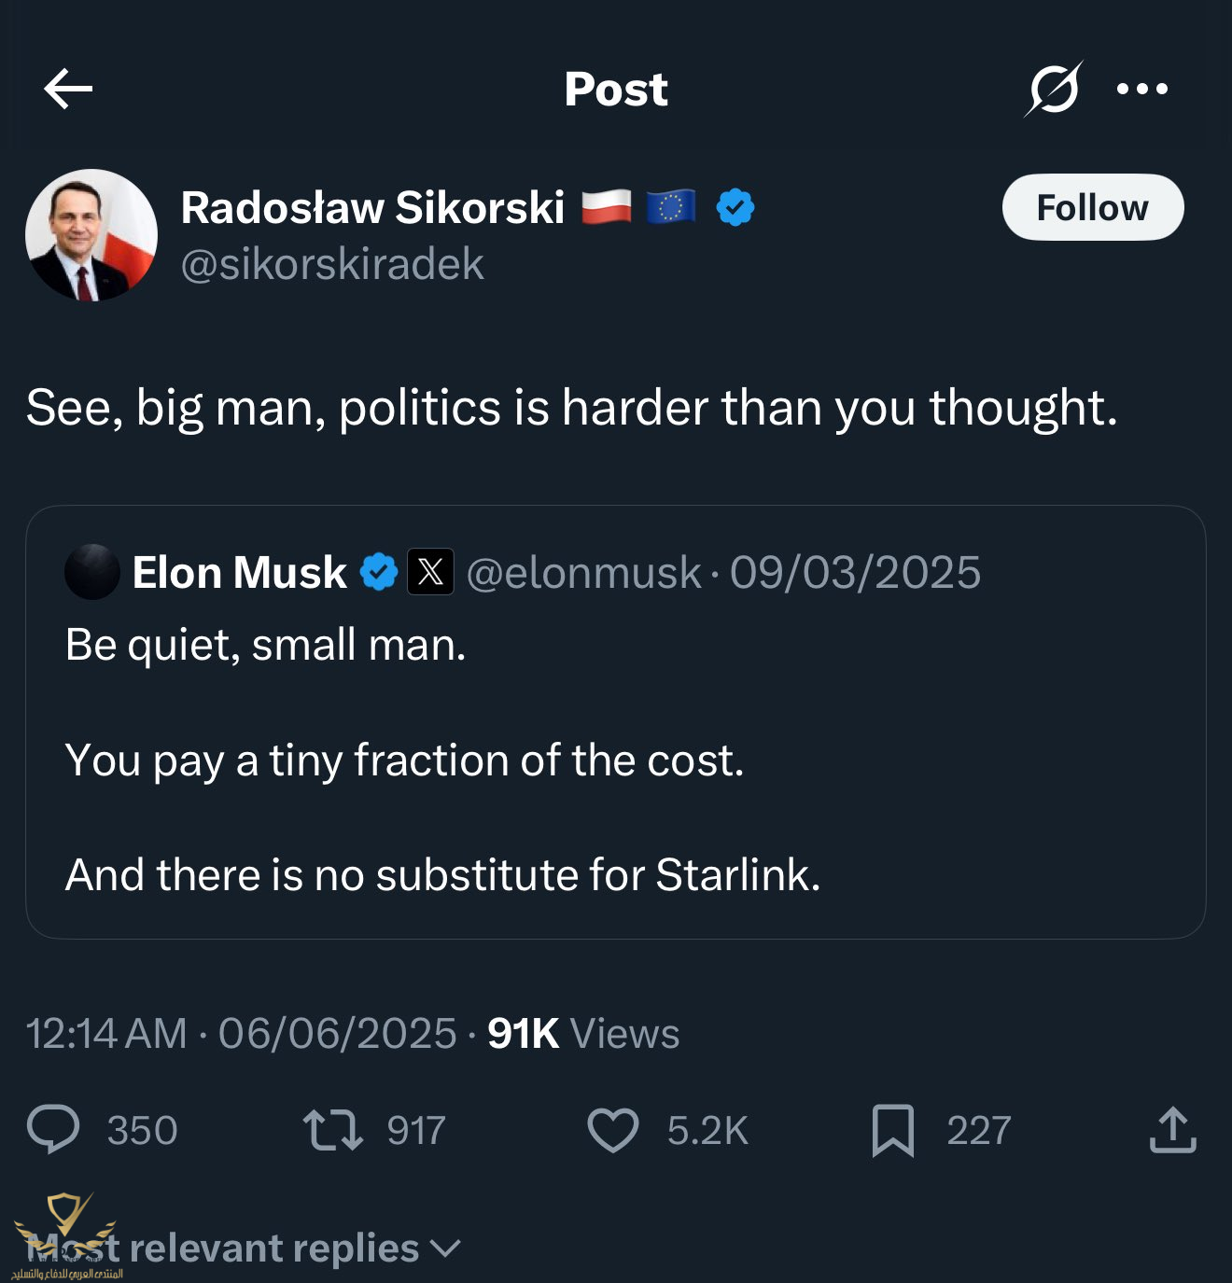1232x1283 pixels.
Task: Bookmark this post
Action: [892, 1130]
